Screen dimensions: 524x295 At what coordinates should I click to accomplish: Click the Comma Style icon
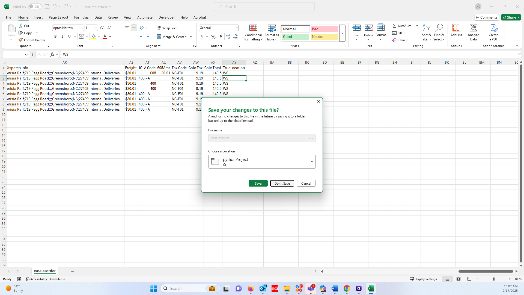coord(221,37)
